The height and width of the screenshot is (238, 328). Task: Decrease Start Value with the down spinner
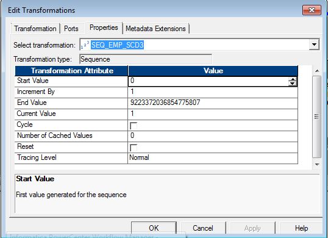(292, 84)
